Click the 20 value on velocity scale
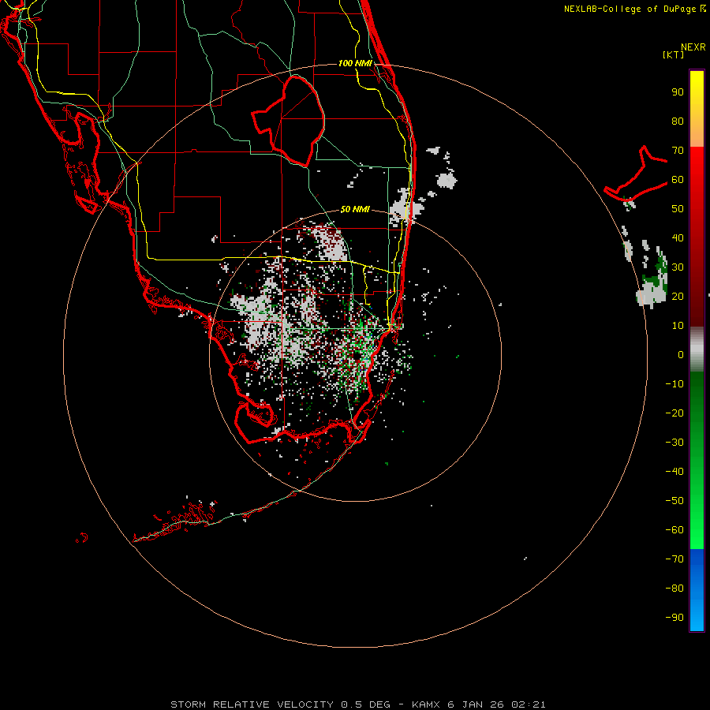The image size is (710, 710). point(678,297)
